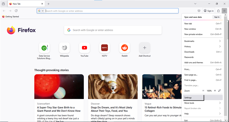Click the Firefox logo on new tab page

click(x=21, y=30)
